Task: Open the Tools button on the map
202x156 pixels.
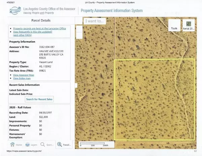Action: [x=174, y=25]
